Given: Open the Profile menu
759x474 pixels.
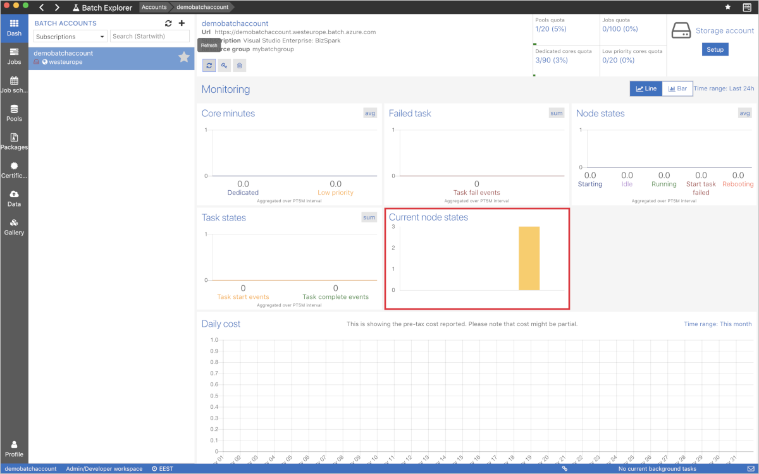Looking at the screenshot, I should pyautogui.click(x=14, y=449).
